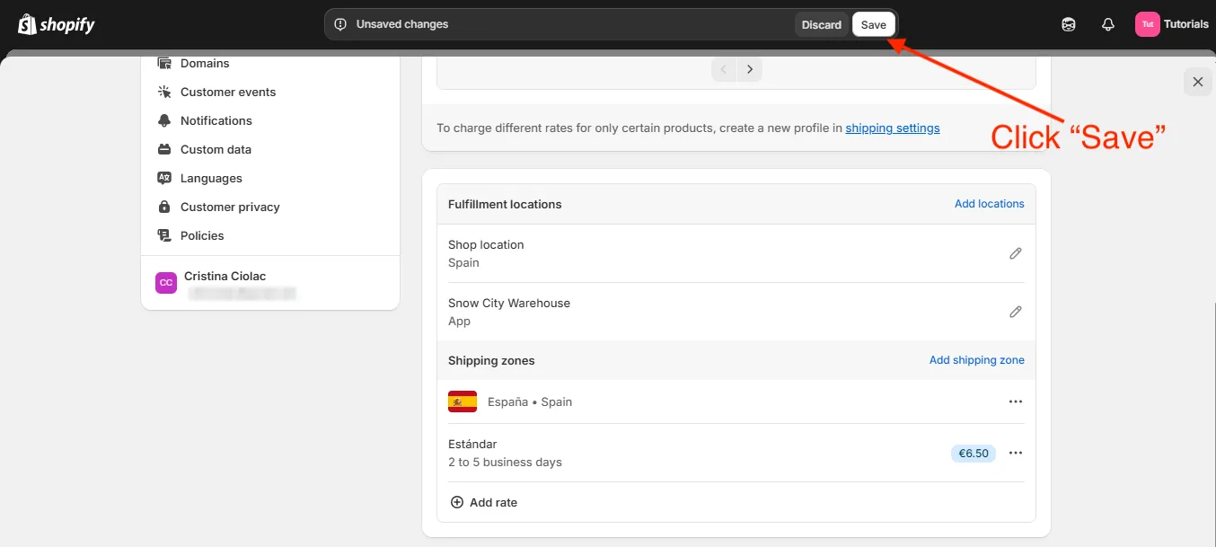1216x547 pixels.
Task: Open options menu for the Estándar rate
Action: (x=1016, y=453)
